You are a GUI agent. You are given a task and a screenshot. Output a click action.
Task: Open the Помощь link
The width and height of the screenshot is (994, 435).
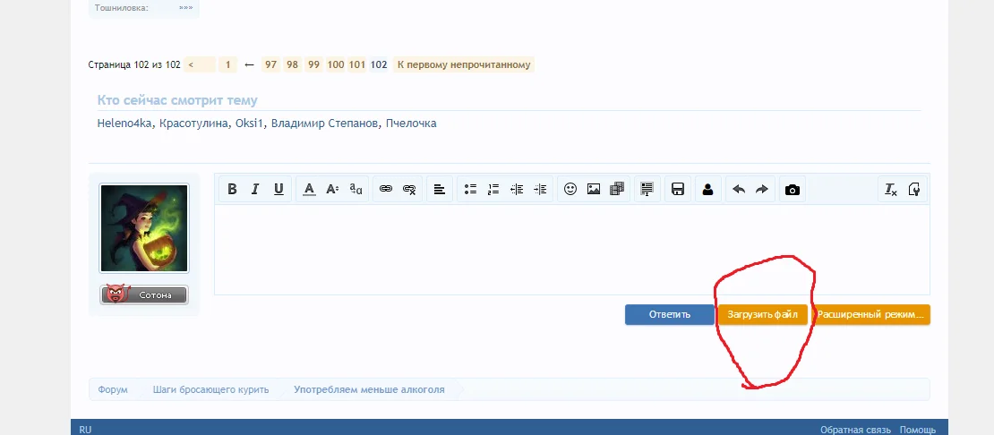tap(917, 430)
